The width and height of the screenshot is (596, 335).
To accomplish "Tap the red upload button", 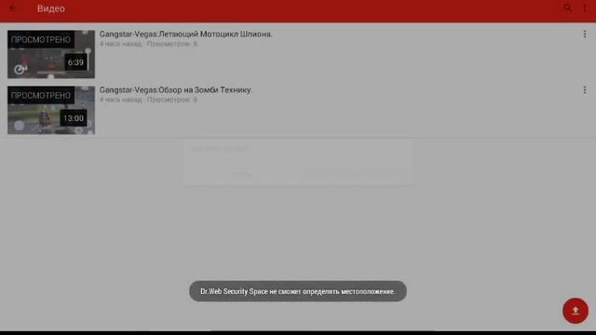I will [576, 311].
